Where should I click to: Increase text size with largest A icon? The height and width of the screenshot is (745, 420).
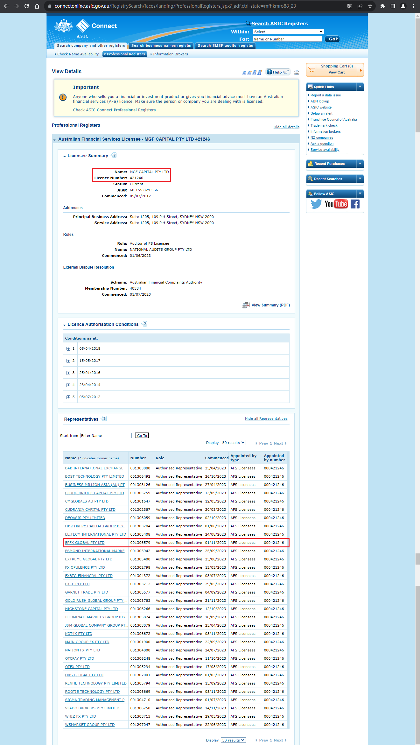click(x=260, y=72)
